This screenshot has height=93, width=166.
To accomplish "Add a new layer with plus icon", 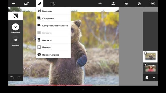I will (154, 78).
